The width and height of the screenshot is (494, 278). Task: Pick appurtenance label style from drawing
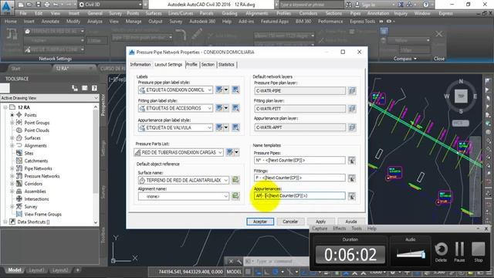pyautogui.click(x=235, y=127)
